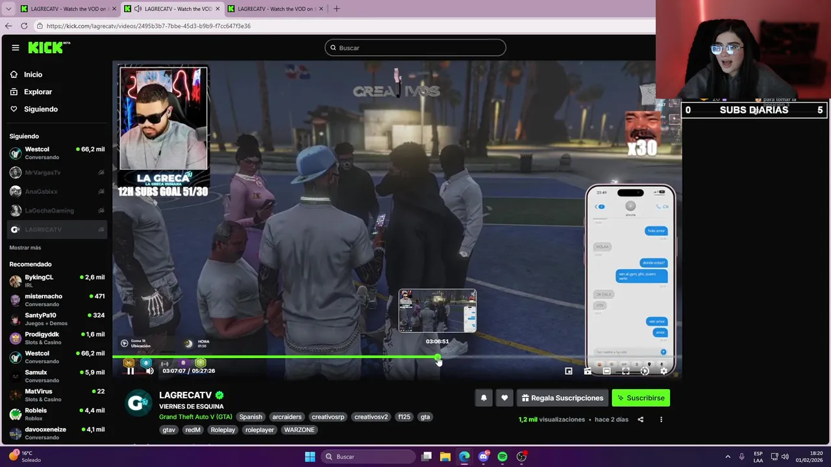
Task: Open the tab search chevron
Action: tap(8, 9)
